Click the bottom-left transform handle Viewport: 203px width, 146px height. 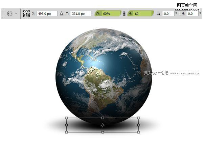click(x=66, y=132)
